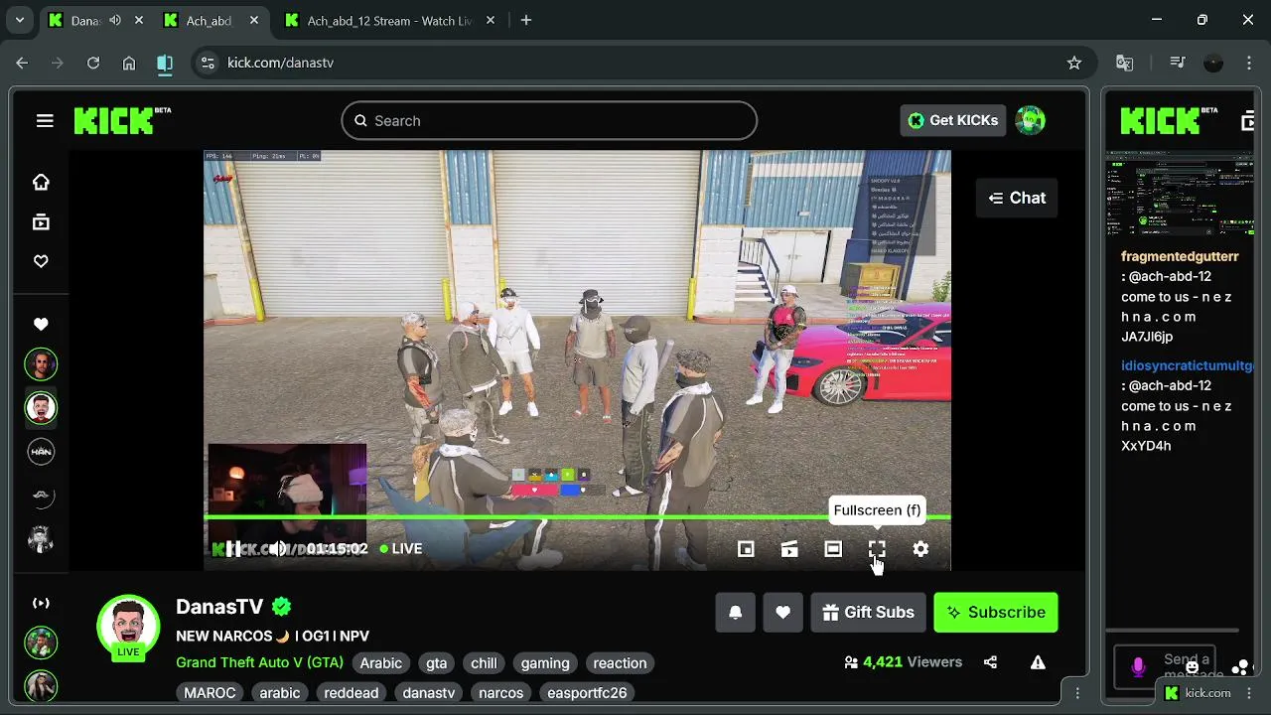Select the easportfc26 tag
The height and width of the screenshot is (715, 1271).
[x=587, y=693]
